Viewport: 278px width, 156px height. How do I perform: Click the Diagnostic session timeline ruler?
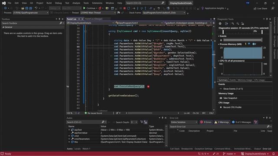[x=242, y=32]
